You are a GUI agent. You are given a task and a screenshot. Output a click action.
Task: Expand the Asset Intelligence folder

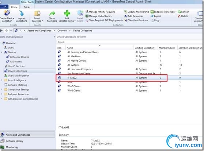(2, 80)
